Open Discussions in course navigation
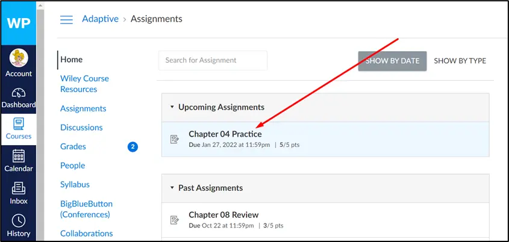This screenshot has height=242, width=509. click(81, 128)
